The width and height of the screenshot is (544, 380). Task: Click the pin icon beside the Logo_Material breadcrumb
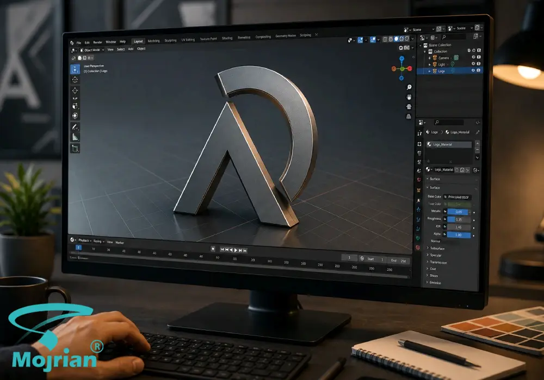pos(478,132)
